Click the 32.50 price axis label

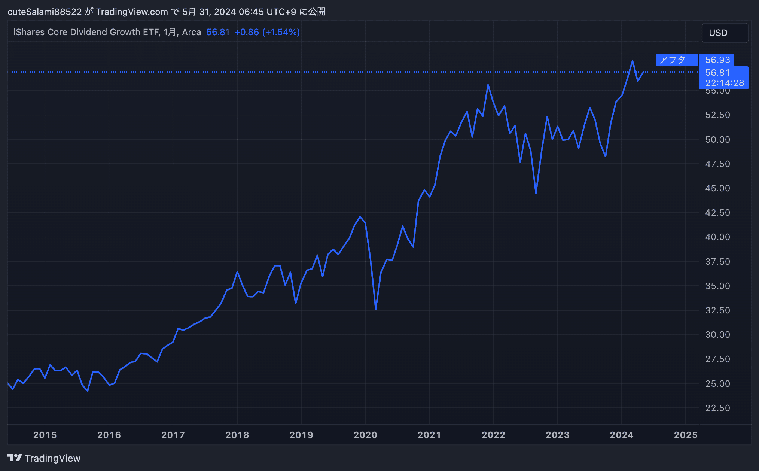[717, 310]
